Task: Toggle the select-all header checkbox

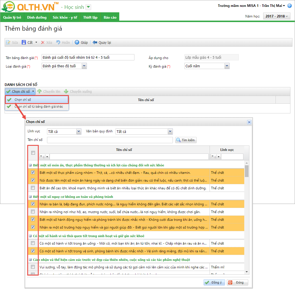Action: click(x=33, y=153)
